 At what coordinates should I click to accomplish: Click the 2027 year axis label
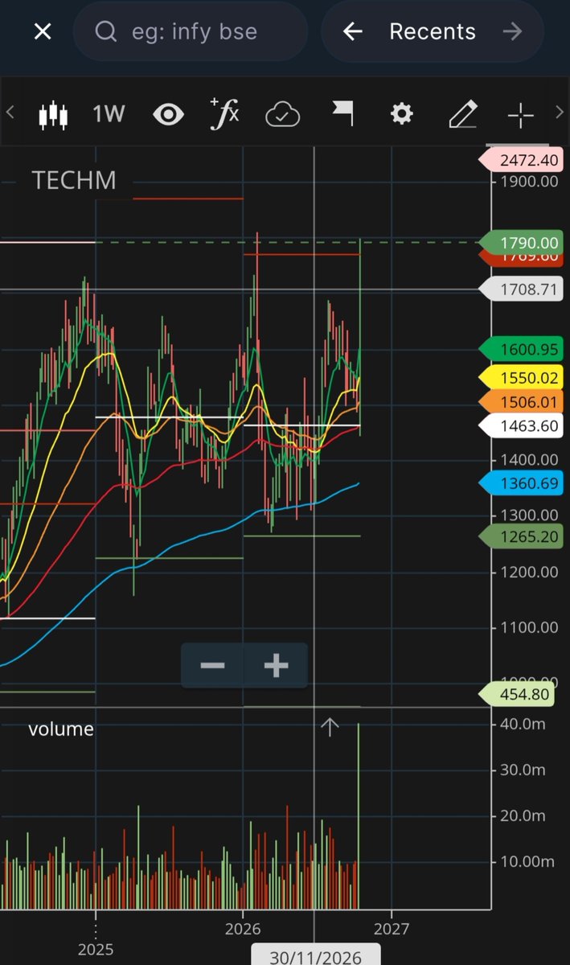pyautogui.click(x=391, y=929)
